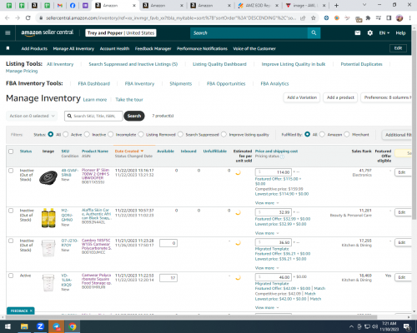Go to FBA Inventory tool

pyautogui.click(x=139, y=83)
